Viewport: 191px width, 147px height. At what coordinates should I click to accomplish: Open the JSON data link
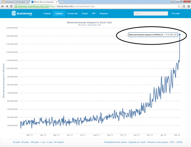(179, 142)
